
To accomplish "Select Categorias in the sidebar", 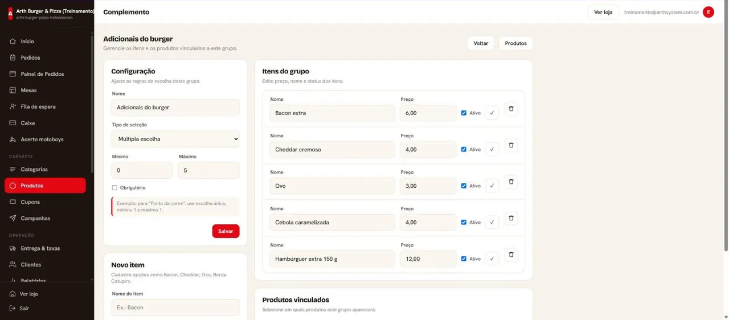I will (x=45, y=169).
